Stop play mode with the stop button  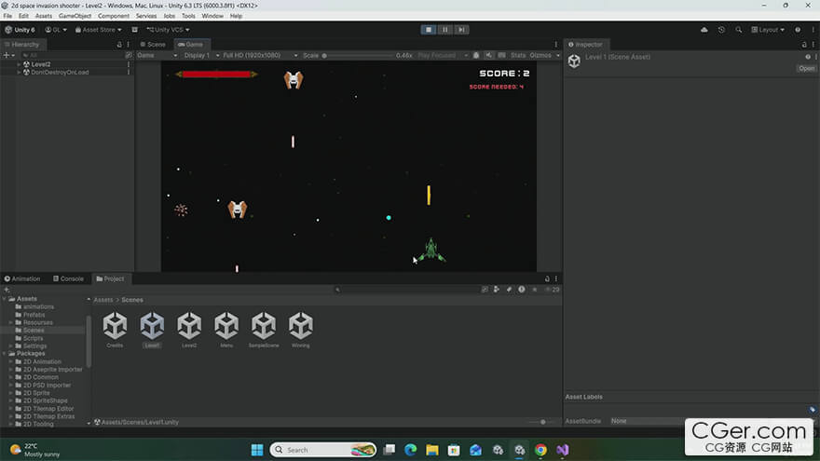click(429, 30)
